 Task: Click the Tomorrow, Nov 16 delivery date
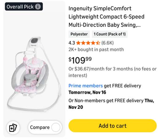click(87, 92)
